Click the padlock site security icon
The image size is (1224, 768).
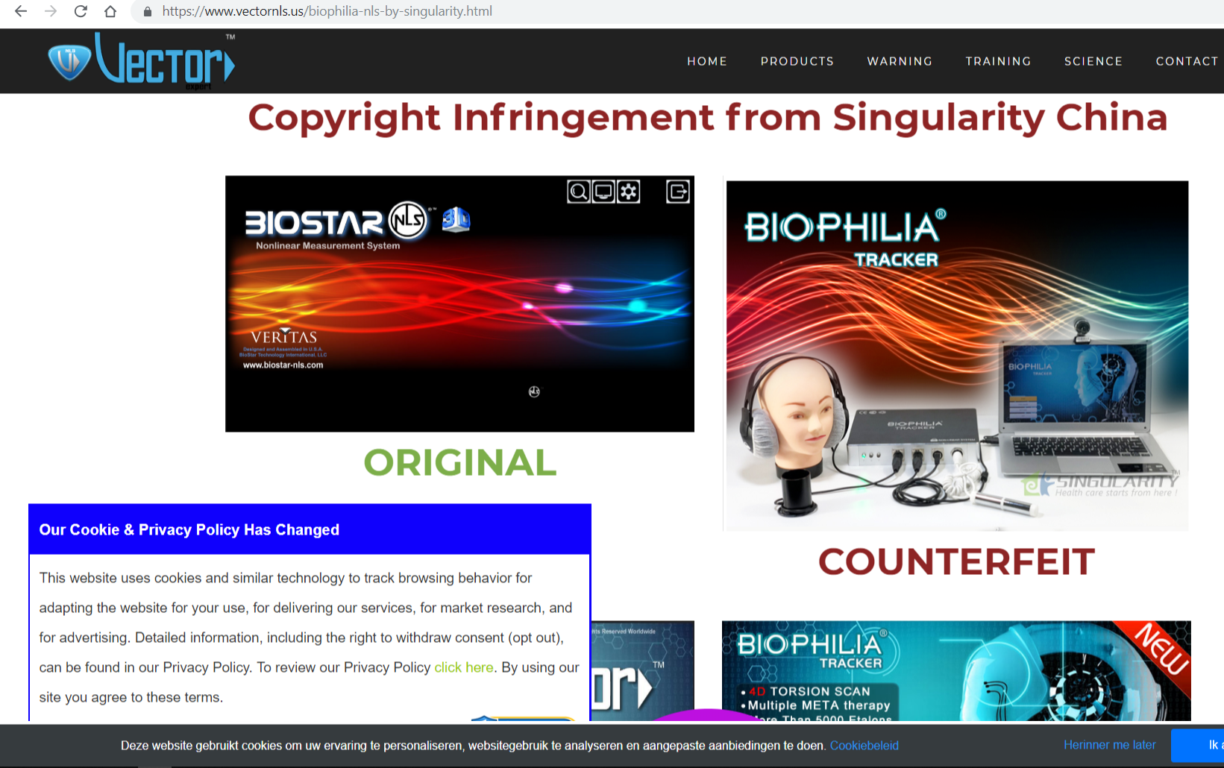pos(148,12)
